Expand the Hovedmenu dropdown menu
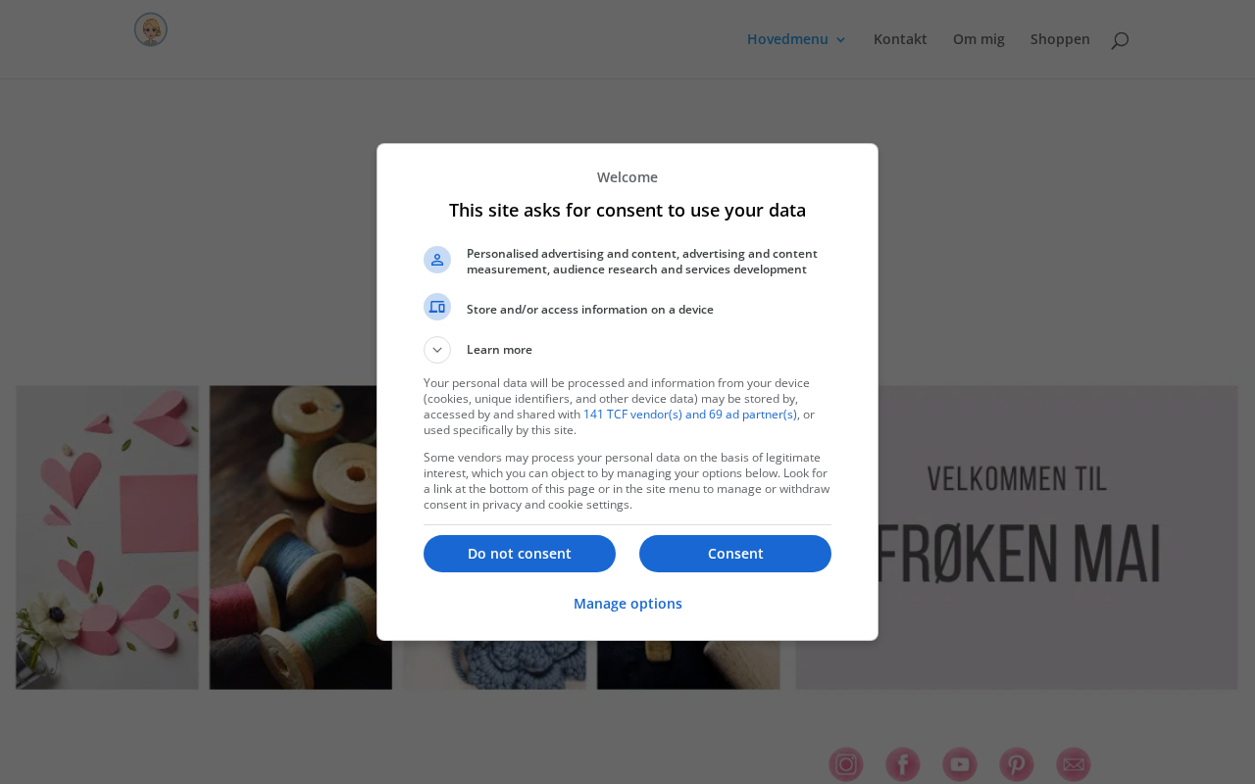The height and width of the screenshot is (784, 1255). pyautogui.click(x=796, y=39)
